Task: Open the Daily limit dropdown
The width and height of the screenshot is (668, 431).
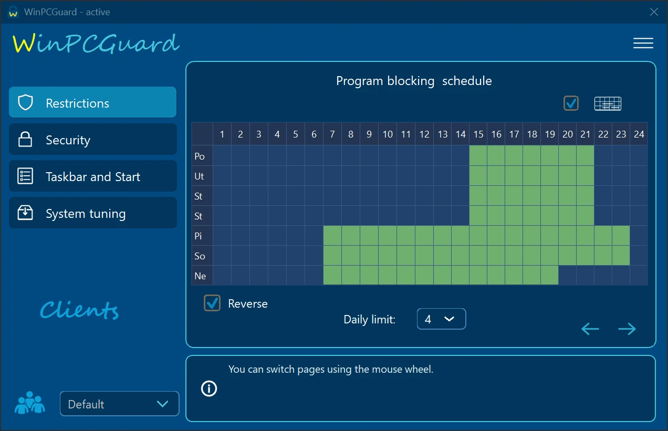Action: [x=441, y=319]
